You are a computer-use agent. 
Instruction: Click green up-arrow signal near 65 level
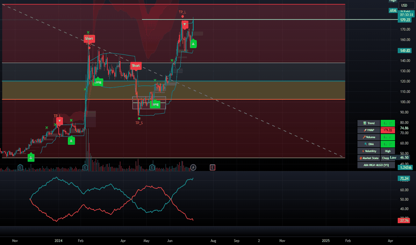coord(71,141)
